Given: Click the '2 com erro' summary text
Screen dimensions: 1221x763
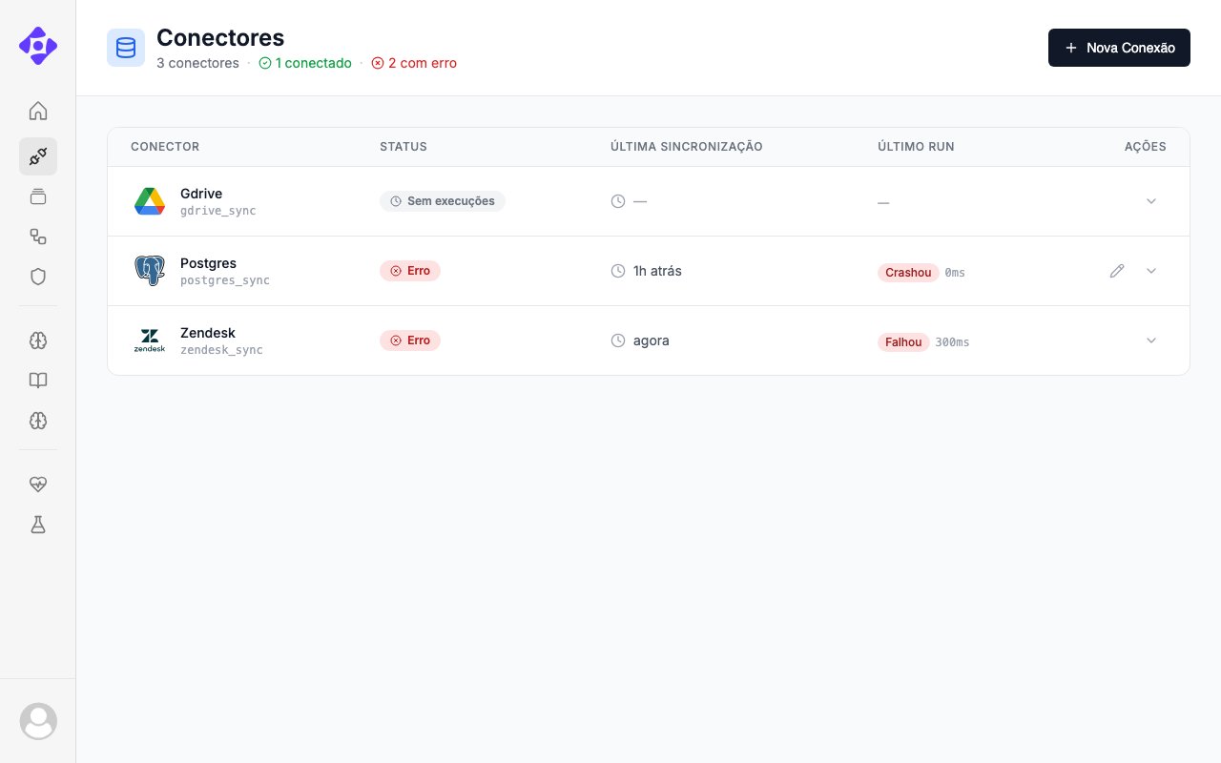Looking at the screenshot, I should 414,63.
